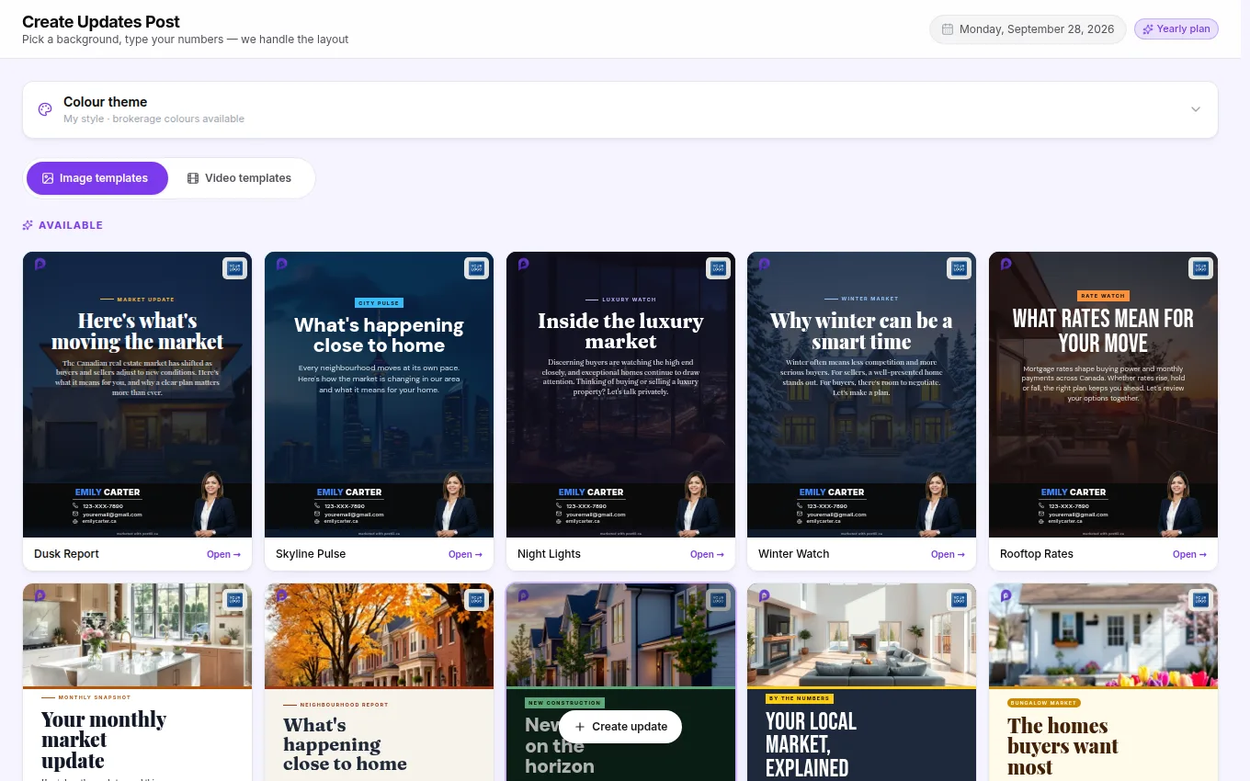Click the purple brand icon on Winter Watch template
Viewport: 1250px width, 781px height.
[x=764, y=264]
